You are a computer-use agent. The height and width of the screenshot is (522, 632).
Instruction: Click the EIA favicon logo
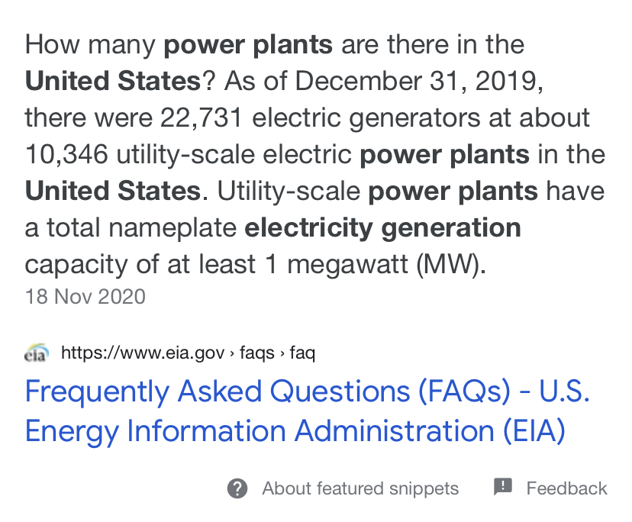[37, 353]
